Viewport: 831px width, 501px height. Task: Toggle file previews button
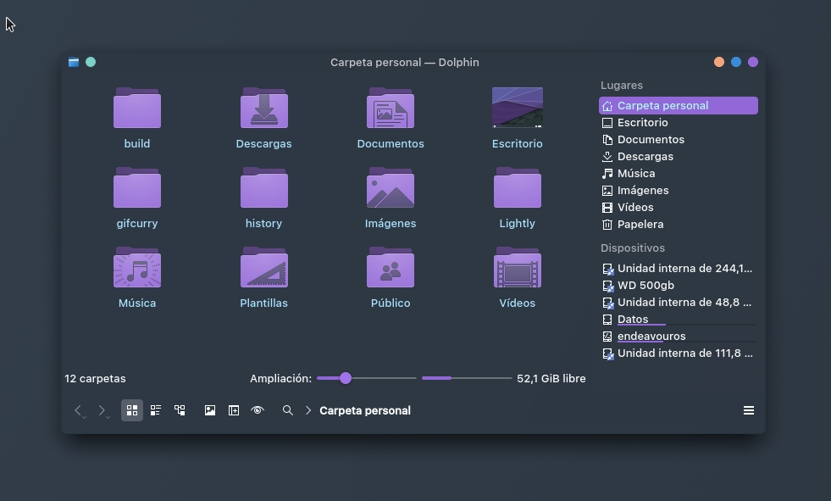pos(210,410)
